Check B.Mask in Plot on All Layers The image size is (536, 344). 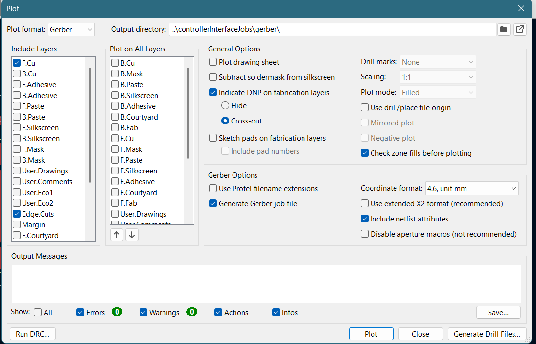tap(115, 74)
